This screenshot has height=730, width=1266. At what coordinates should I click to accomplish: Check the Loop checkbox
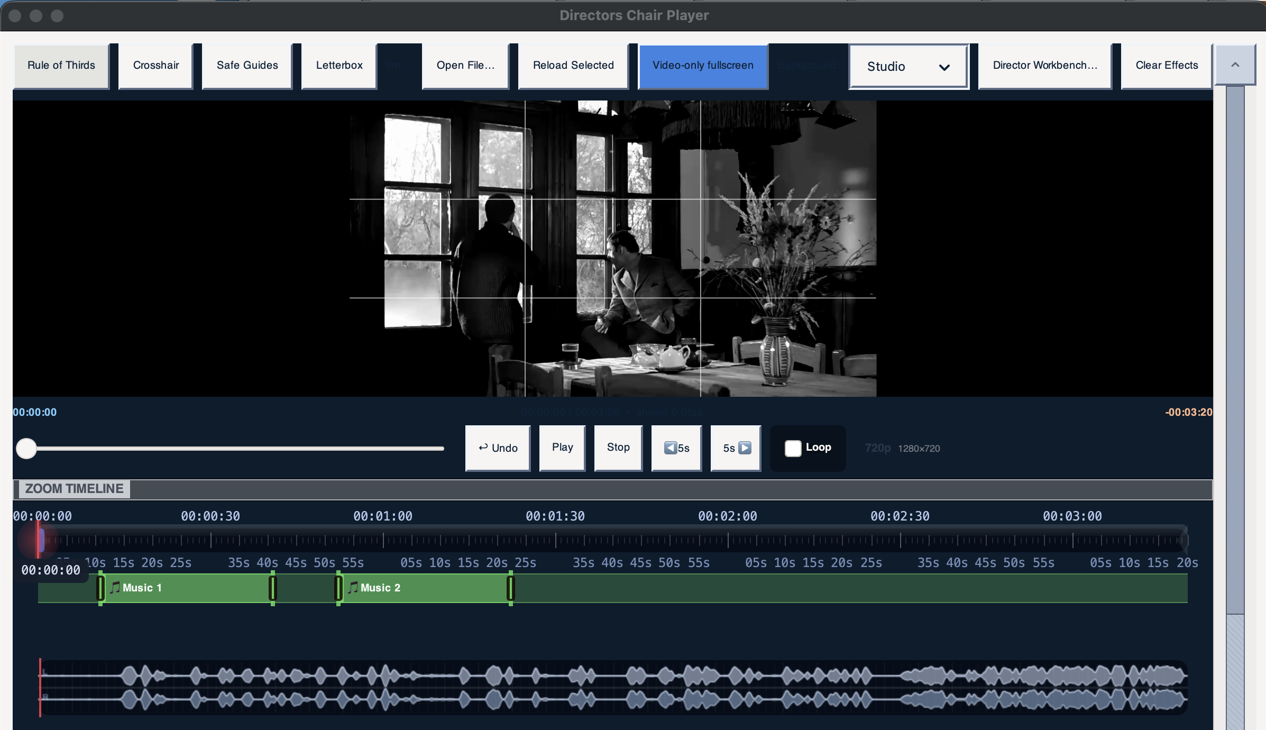pos(793,448)
